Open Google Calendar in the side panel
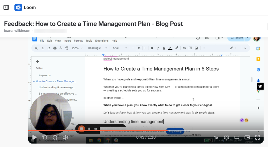 tap(258, 48)
